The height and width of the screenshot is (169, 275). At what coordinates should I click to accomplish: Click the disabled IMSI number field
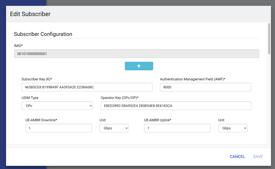(x=136, y=54)
